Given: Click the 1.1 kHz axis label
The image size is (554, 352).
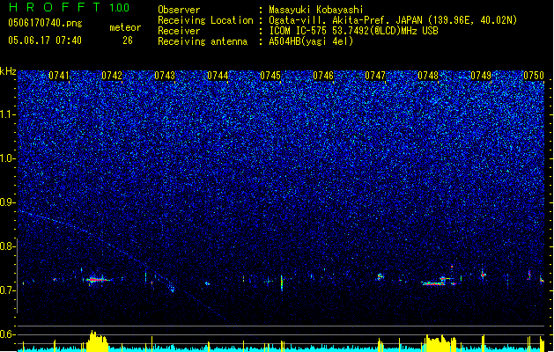Looking at the screenshot, I should [x=8, y=114].
